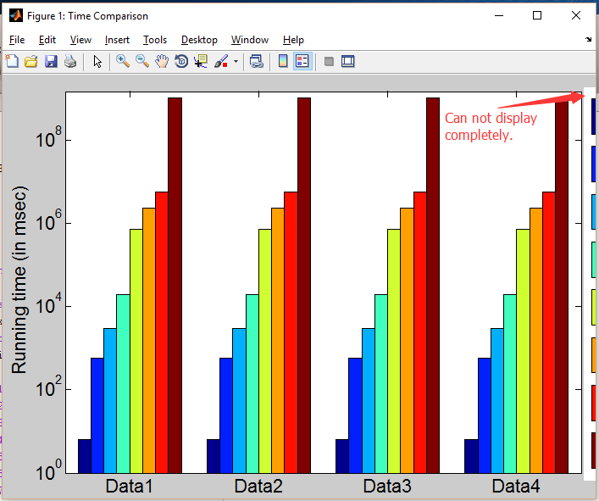Open the View menu
The image size is (599, 501).
pos(80,40)
